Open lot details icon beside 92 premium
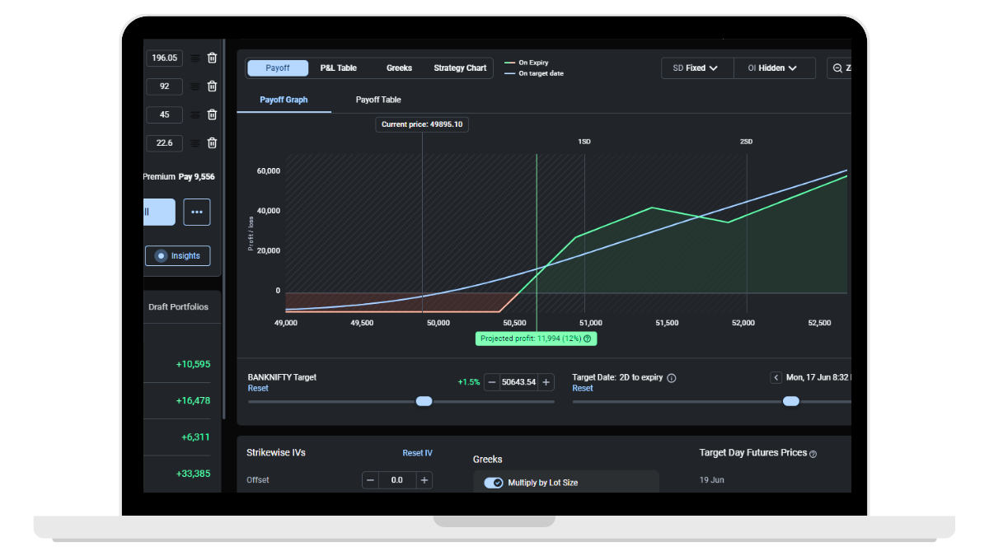 [195, 86]
